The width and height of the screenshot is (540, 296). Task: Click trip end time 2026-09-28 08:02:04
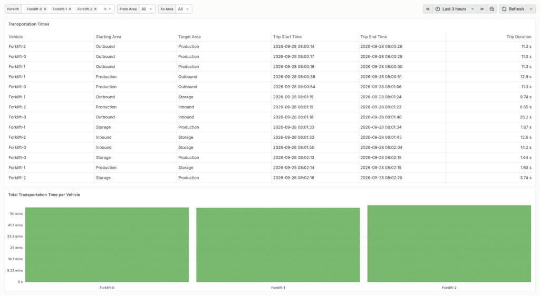pos(381,147)
